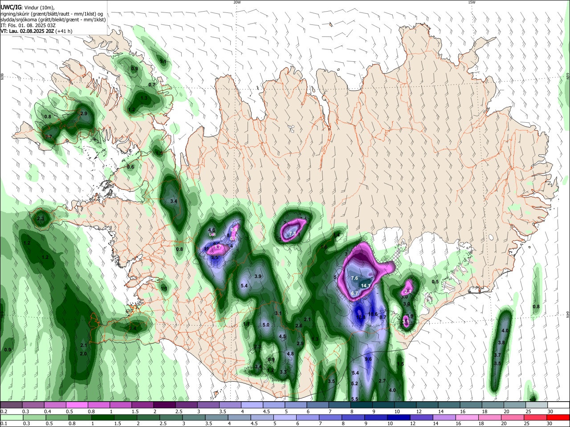Click the title 'UWC/IG: Vindur (10m),'
570x427 pixels.
(x=27, y=7)
